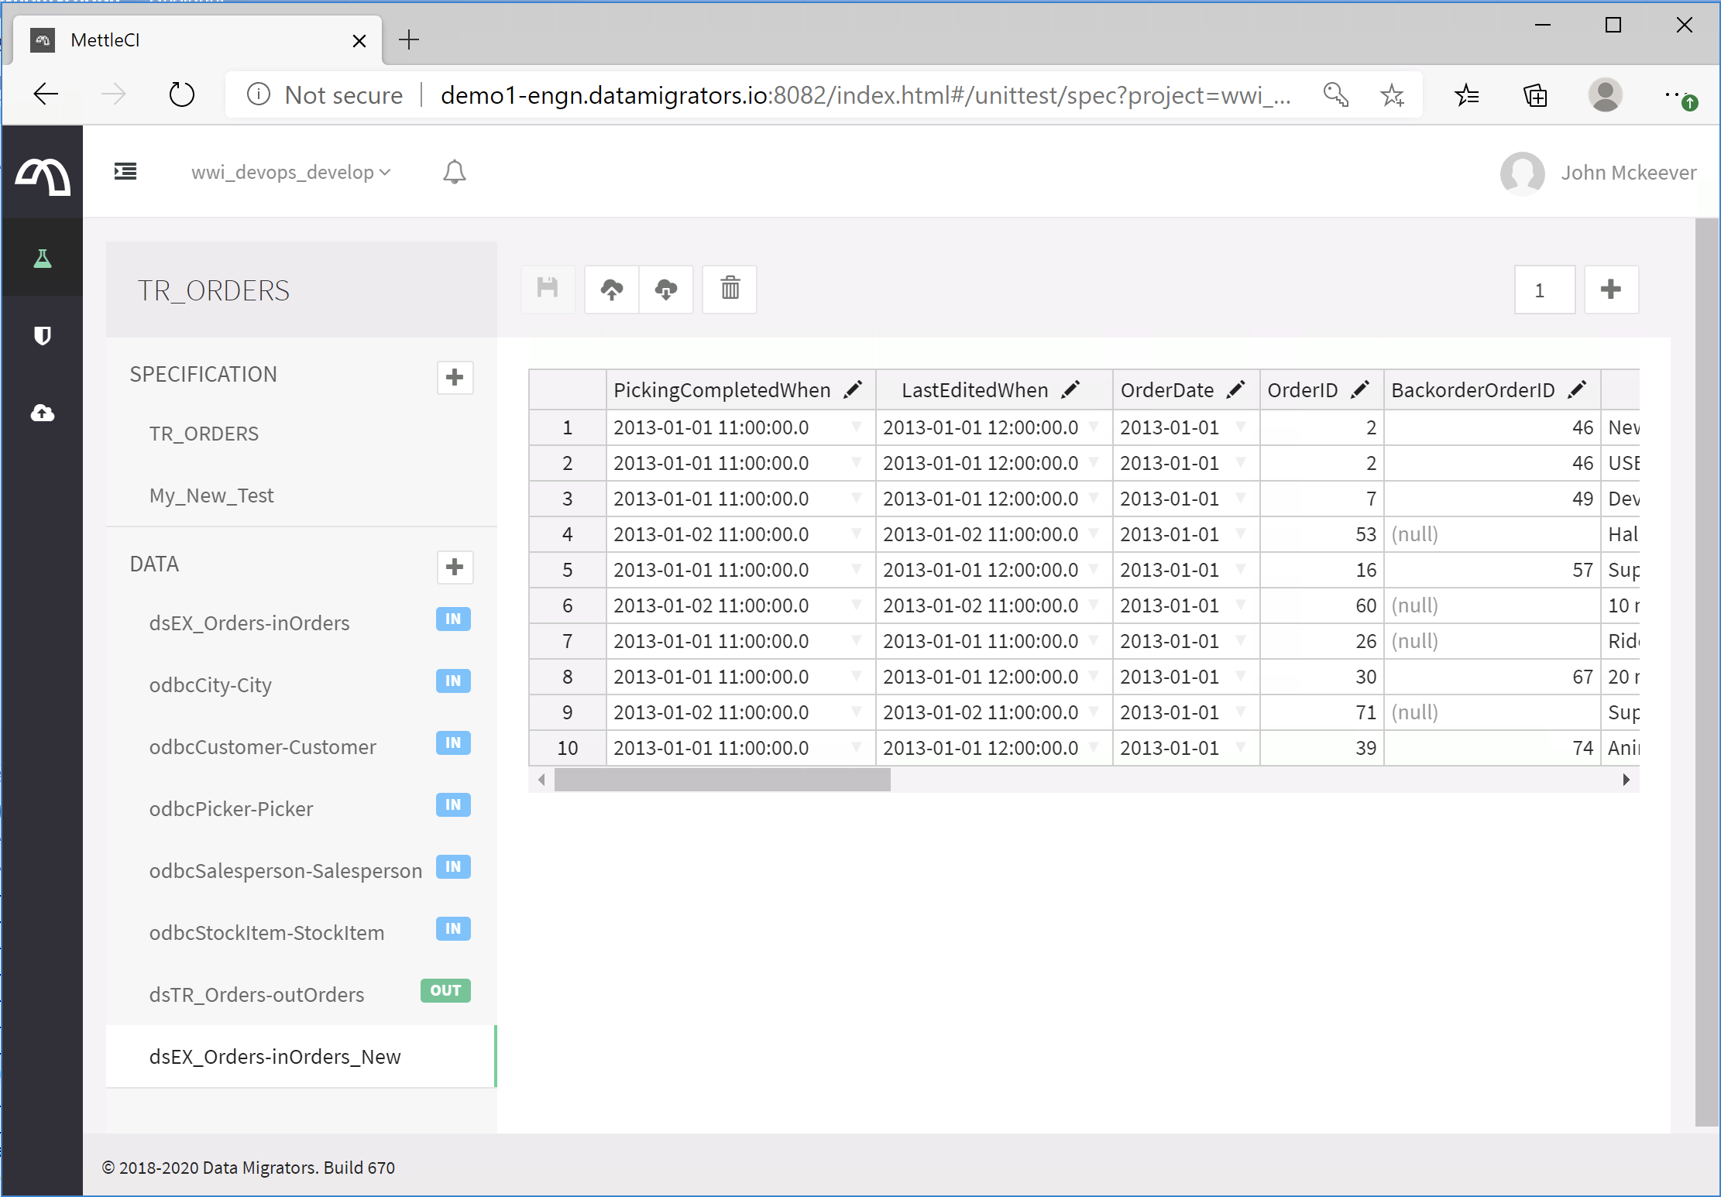This screenshot has width=1721, height=1197.
Task: Open the dsTR_Orders-outOrders data item
Action: click(x=256, y=994)
